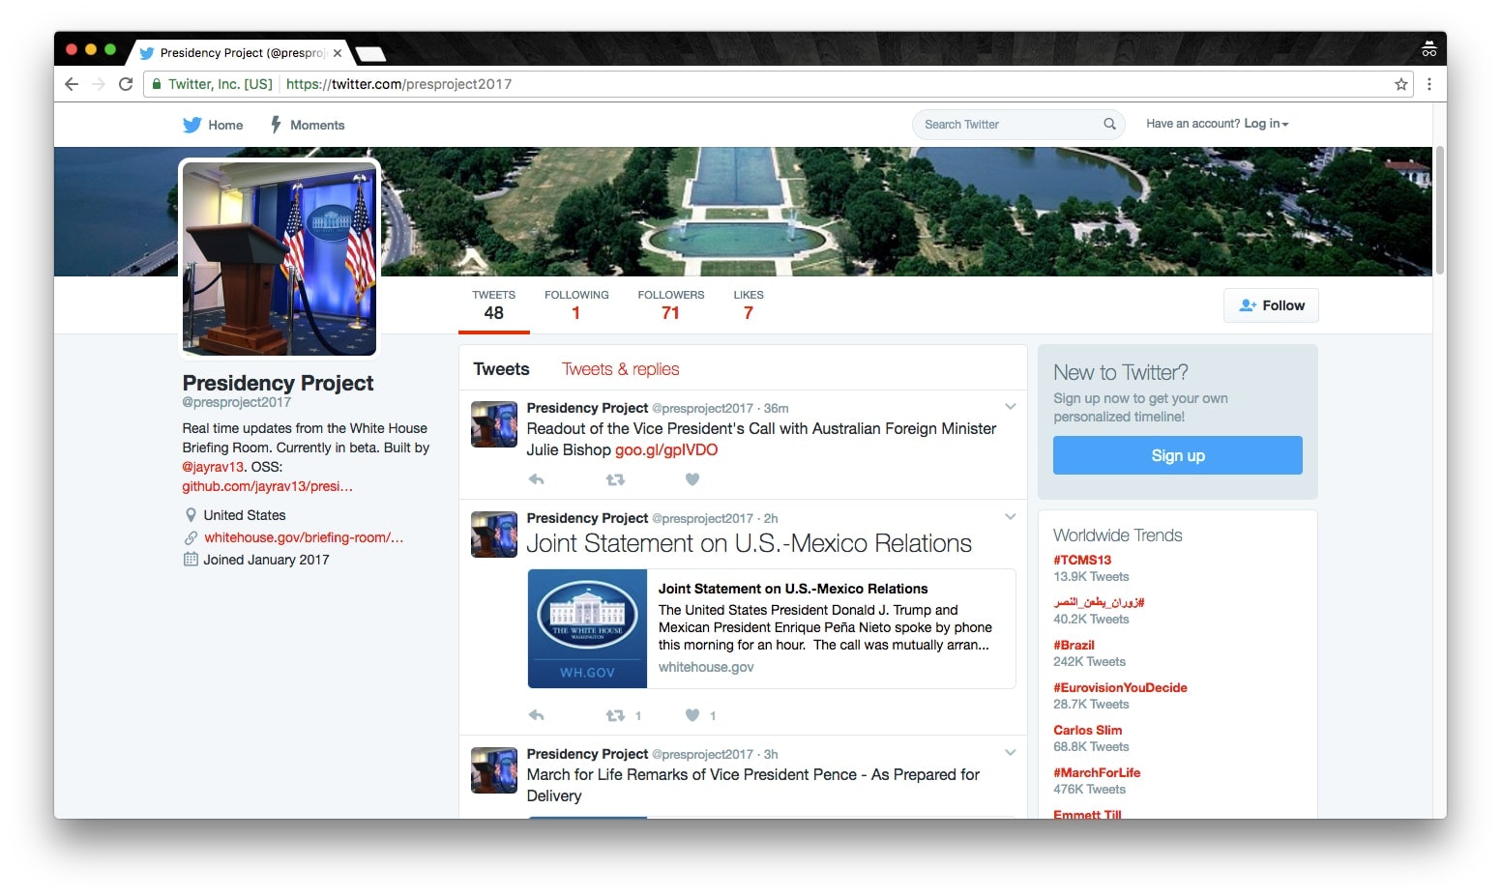The width and height of the screenshot is (1501, 896).
Task: Click the Joint Statement tweet headline
Action: pyautogui.click(x=749, y=543)
